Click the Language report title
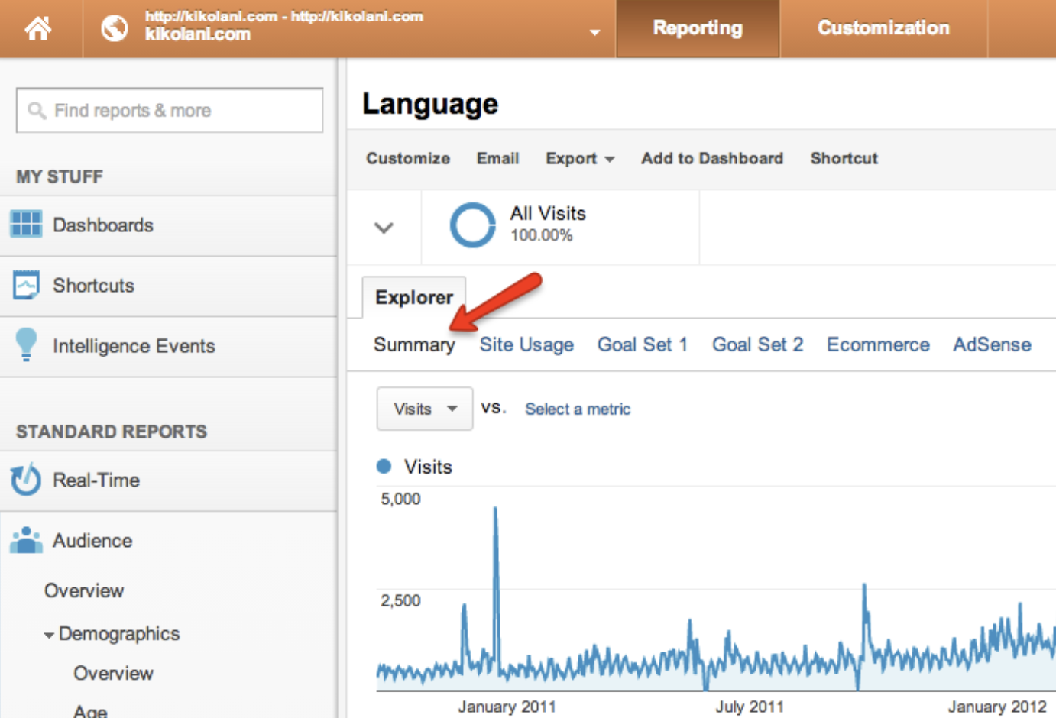 (430, 104)
